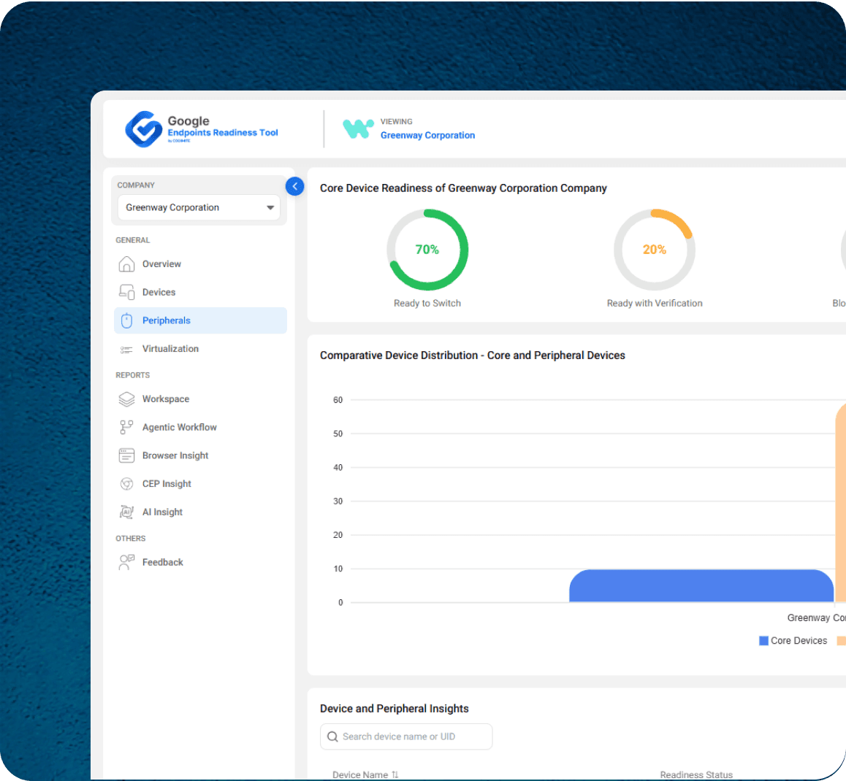Click the Readiness Status column header

click(696, 774)
